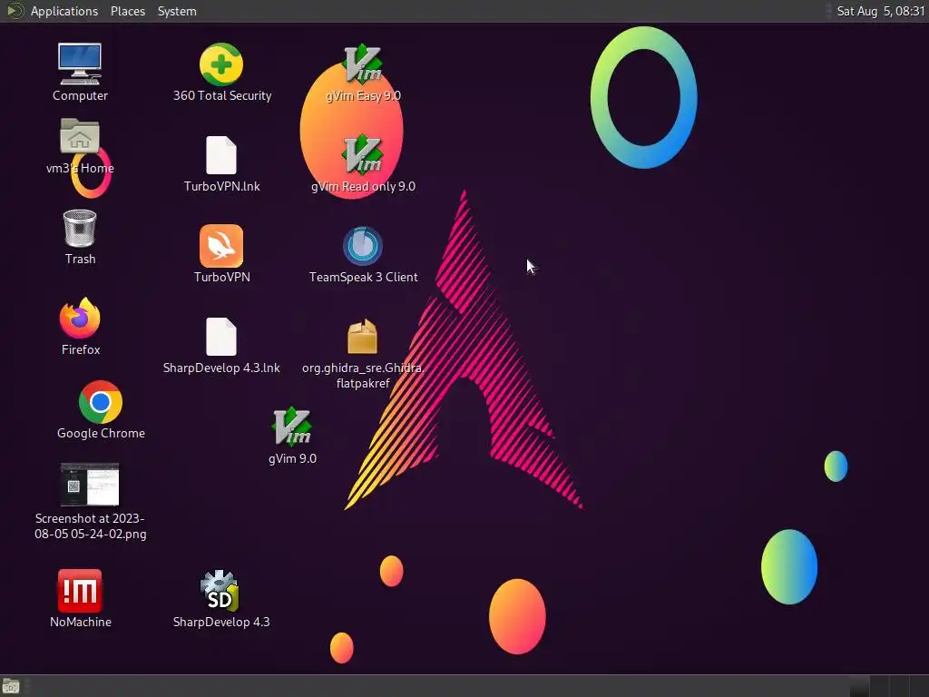This screenshot has width=929, height=697.
Task: Select the SharpDevelop 4.3.lnk file icon
Action: point(221,337)
